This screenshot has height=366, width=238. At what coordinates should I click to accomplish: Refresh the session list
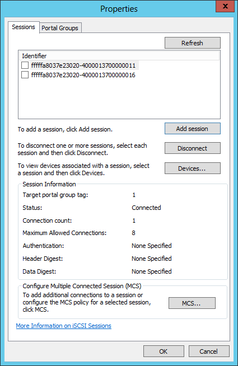coord(193,43)
